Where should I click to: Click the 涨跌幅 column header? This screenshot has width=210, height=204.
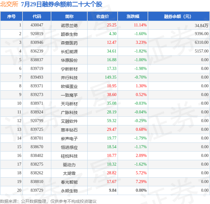[133, 16]
